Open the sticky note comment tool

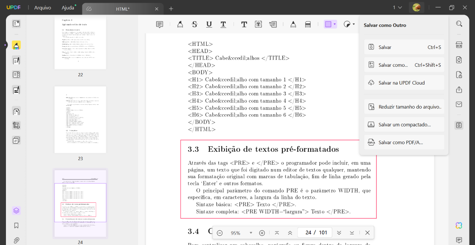click(160, 24)
